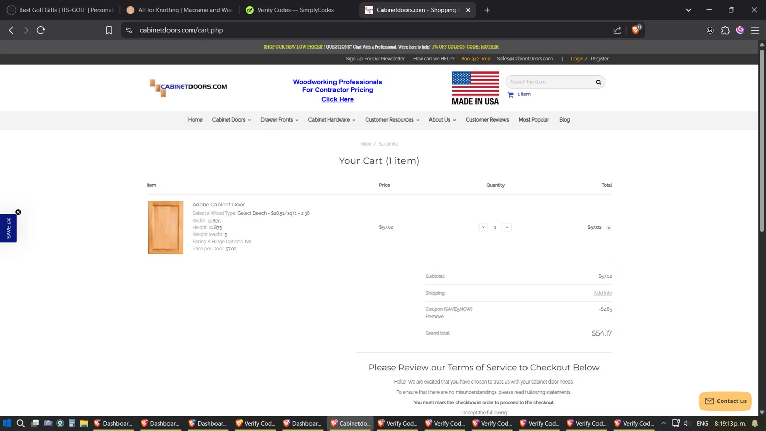The width and height of the screenshot is (766, 431).
Task: Click the quantity field showing 1
Action: click(x=495, y=227)
